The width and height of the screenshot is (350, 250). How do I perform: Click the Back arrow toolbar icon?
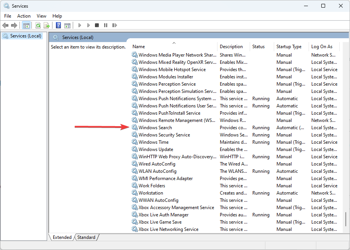5,25
